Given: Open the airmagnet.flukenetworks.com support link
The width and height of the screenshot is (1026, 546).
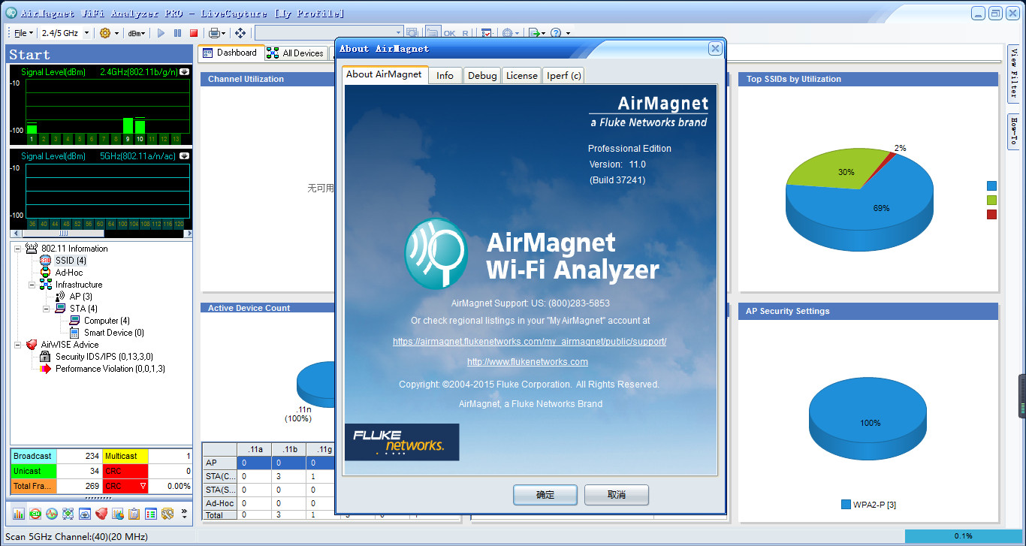Looking at the screenshot, I should (530, 342).
